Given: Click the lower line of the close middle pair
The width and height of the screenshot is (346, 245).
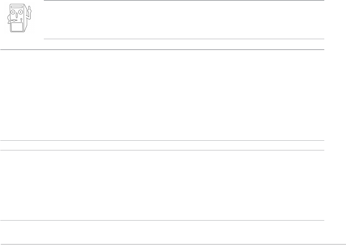Looking at the screenshot, I should 162,150.
